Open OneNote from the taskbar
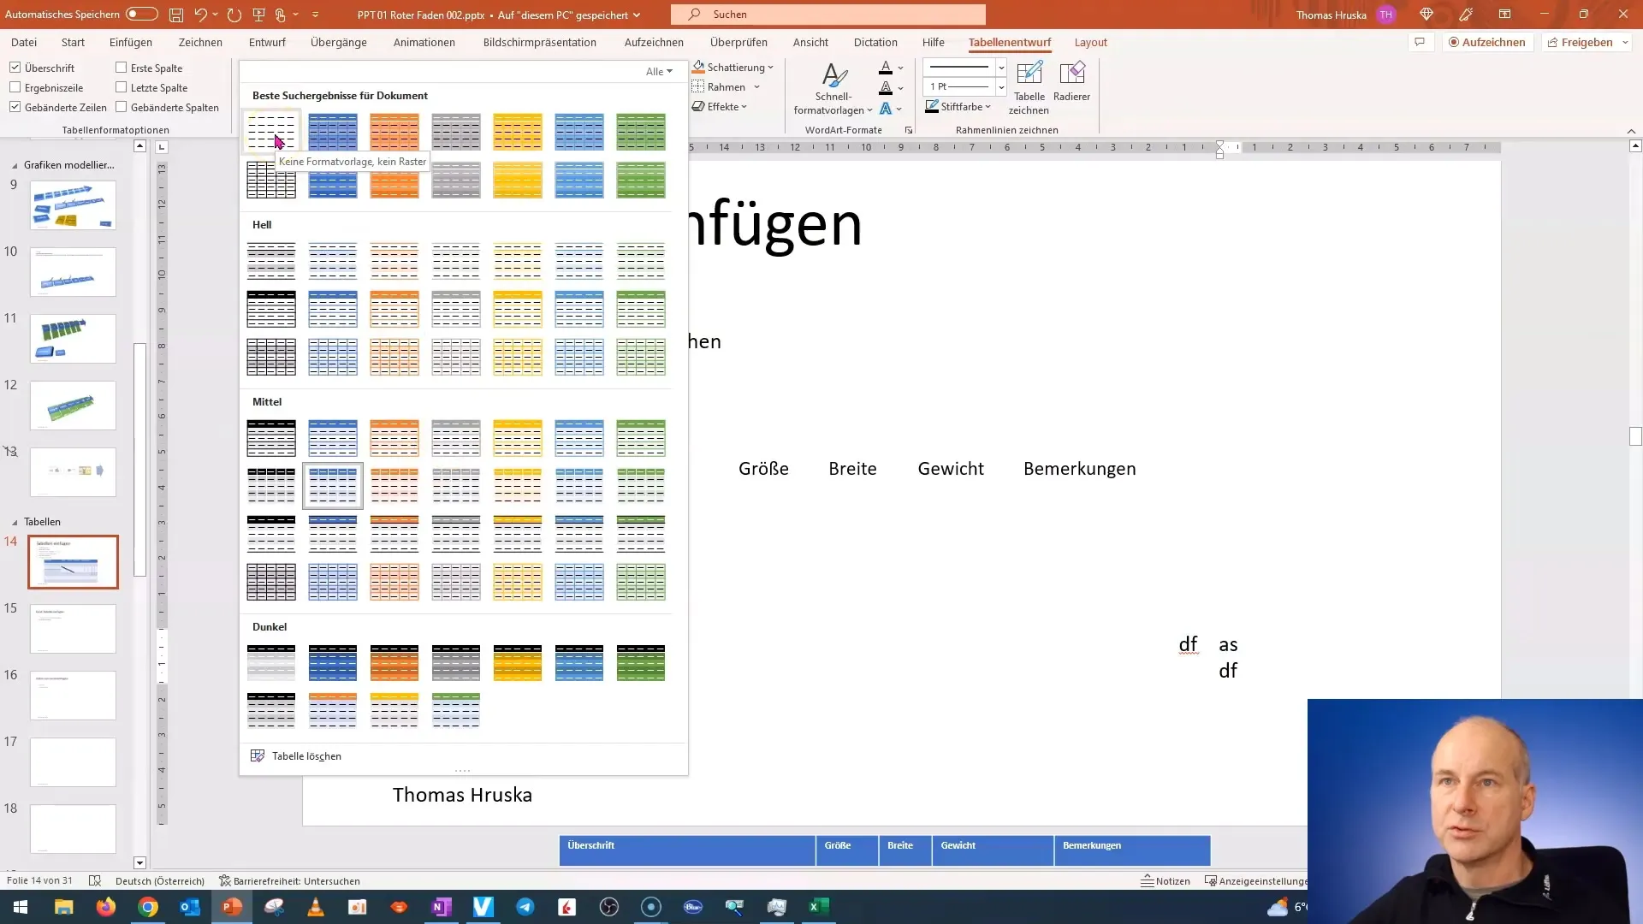 point(442,907)
